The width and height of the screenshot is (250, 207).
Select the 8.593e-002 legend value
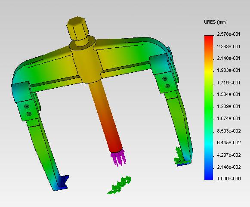229,131
